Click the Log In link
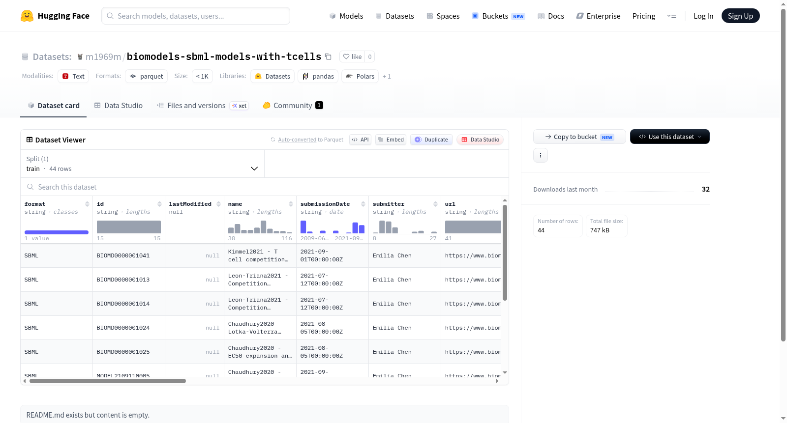This screenshot has height=423, width=787. click(x=703, y=16)
